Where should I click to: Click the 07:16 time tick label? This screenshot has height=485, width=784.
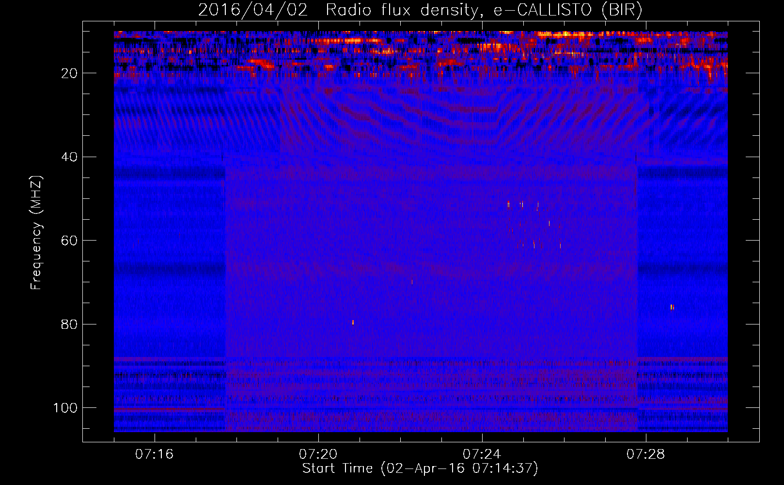click(x=155, y=454)
